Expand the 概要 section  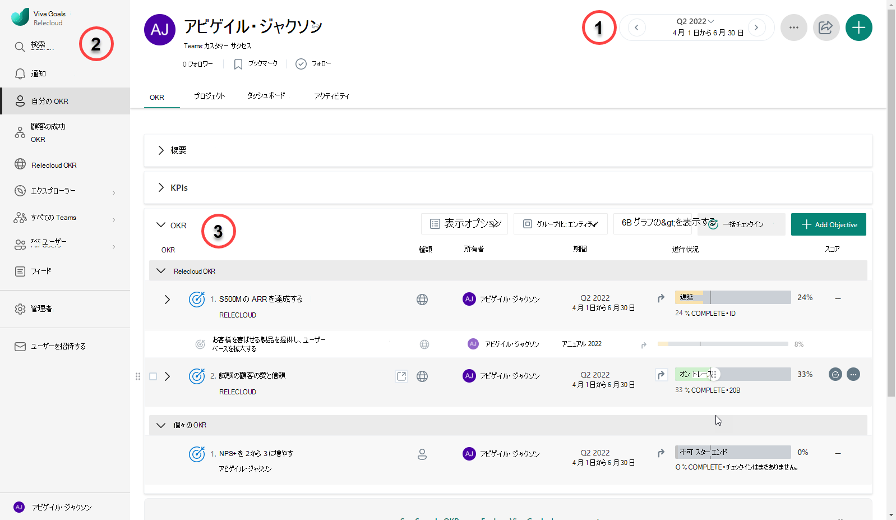pyautogui.click(x=160, y=150)
